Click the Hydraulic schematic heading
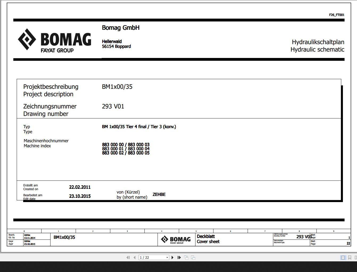The image size is (357, 272). coord(317,49)
